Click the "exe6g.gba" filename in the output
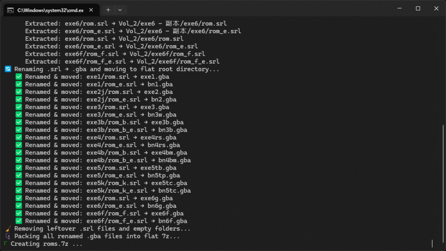 (156, 198)
